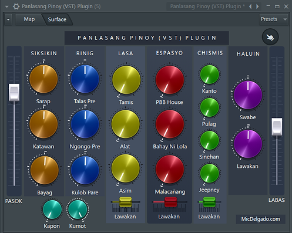Screen dimensions: 292x233
Task: Click the round hand icon button
Action: [270, 37]
